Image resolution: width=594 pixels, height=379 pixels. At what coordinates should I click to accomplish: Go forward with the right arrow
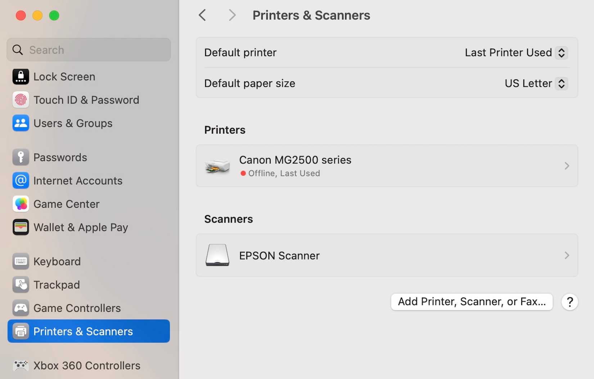pos(232,15)
